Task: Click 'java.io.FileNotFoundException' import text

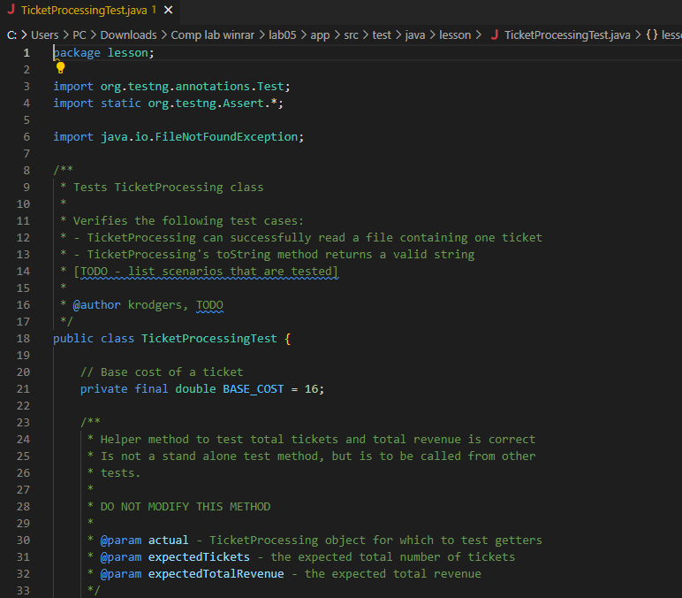Action: [199, 137]
